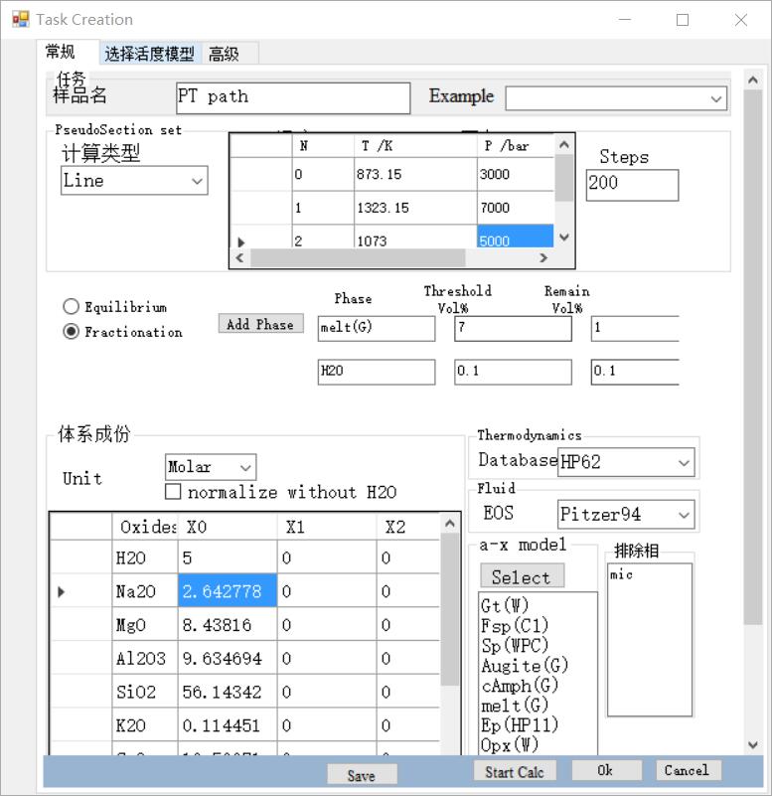Select the Equilibrium radio button
This screenshot has height=796, width=772.
(72, 307)
